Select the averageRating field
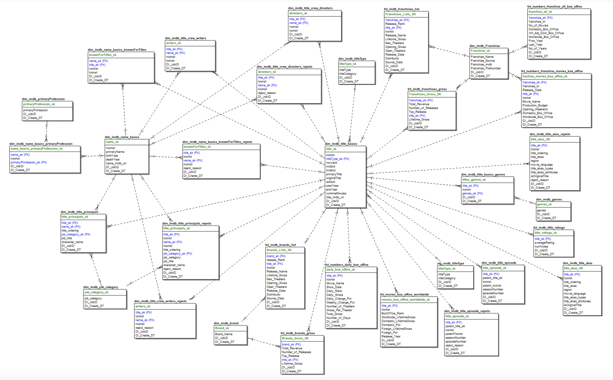The image size is (613, 380). tap(544, 243)
